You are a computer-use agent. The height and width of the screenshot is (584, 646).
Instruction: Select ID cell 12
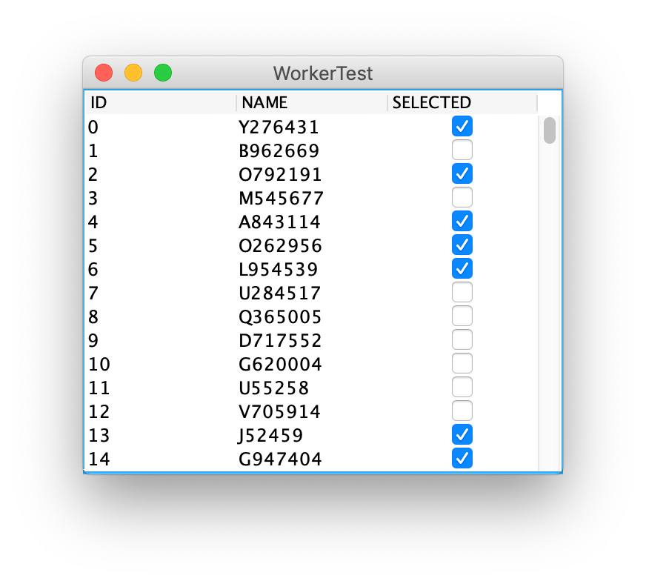click(160, 411)
